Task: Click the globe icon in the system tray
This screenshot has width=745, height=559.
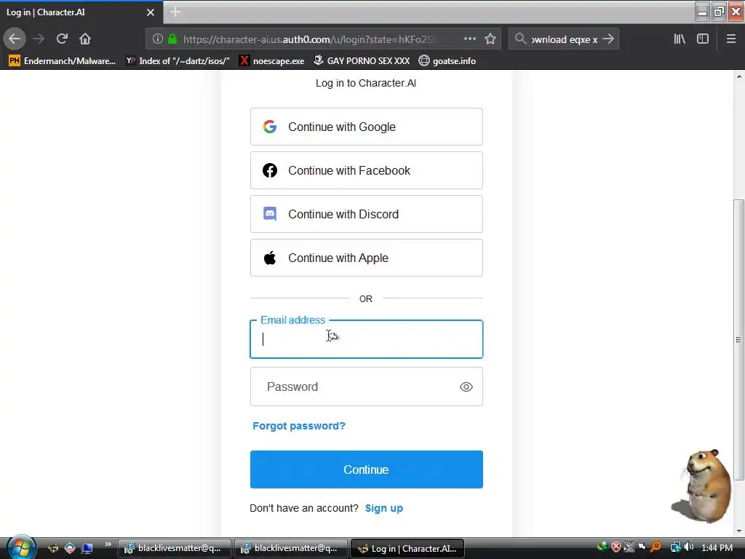Action: pos(602,547)
